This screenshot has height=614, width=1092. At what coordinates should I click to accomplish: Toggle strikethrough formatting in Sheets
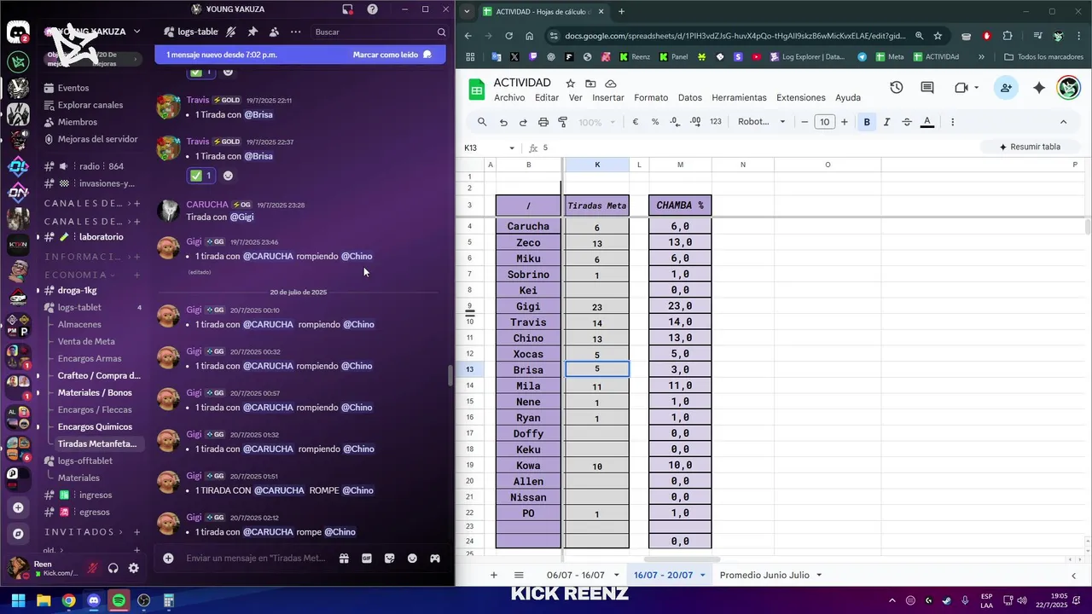(907, 122)
